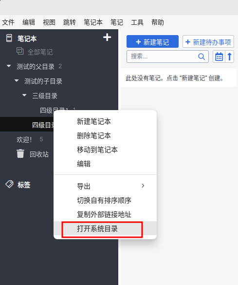Click the 新建笔记 button
Screen dimensions: 238x285
point(152,41)
